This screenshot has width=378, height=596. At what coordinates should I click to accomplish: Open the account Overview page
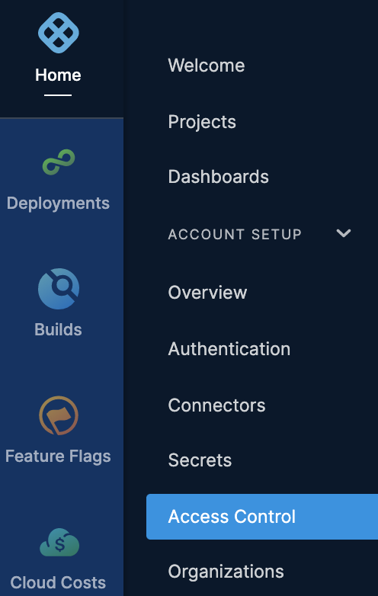pos(207,293)
